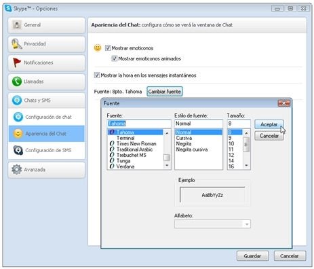Image resolution: width=314 pixels, height=269 pixels.
Task: Toggle Mostrar emoticonos animados checkbox
Action: (115, 58)
